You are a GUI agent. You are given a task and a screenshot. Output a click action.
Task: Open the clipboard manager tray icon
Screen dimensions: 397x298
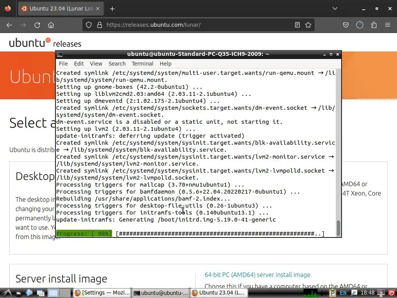coord(332,293)
